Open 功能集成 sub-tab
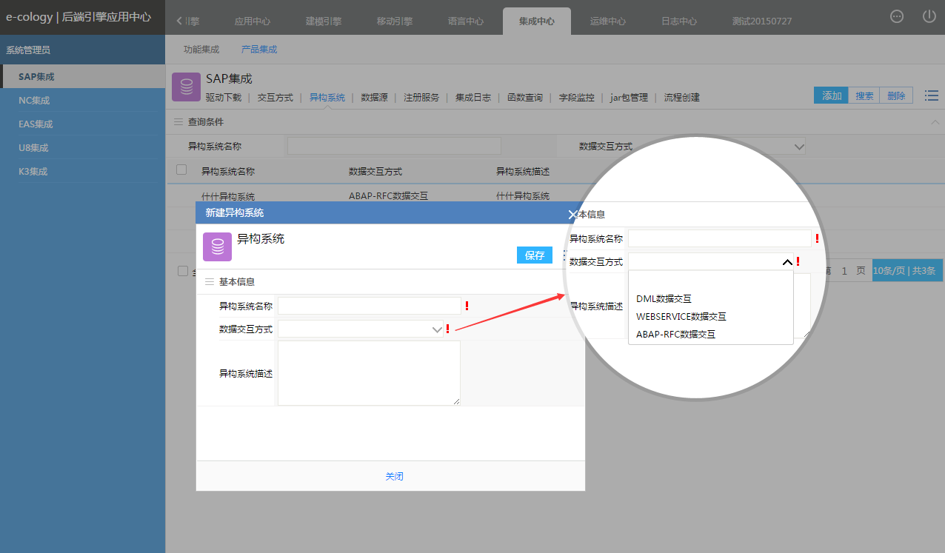This screenshot has width=945, height=553. (201, 50)
